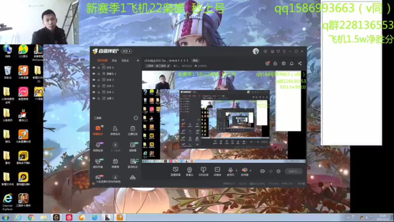
Task: Open the gift box icon with red dot
Action: click(x=267, y=64)
